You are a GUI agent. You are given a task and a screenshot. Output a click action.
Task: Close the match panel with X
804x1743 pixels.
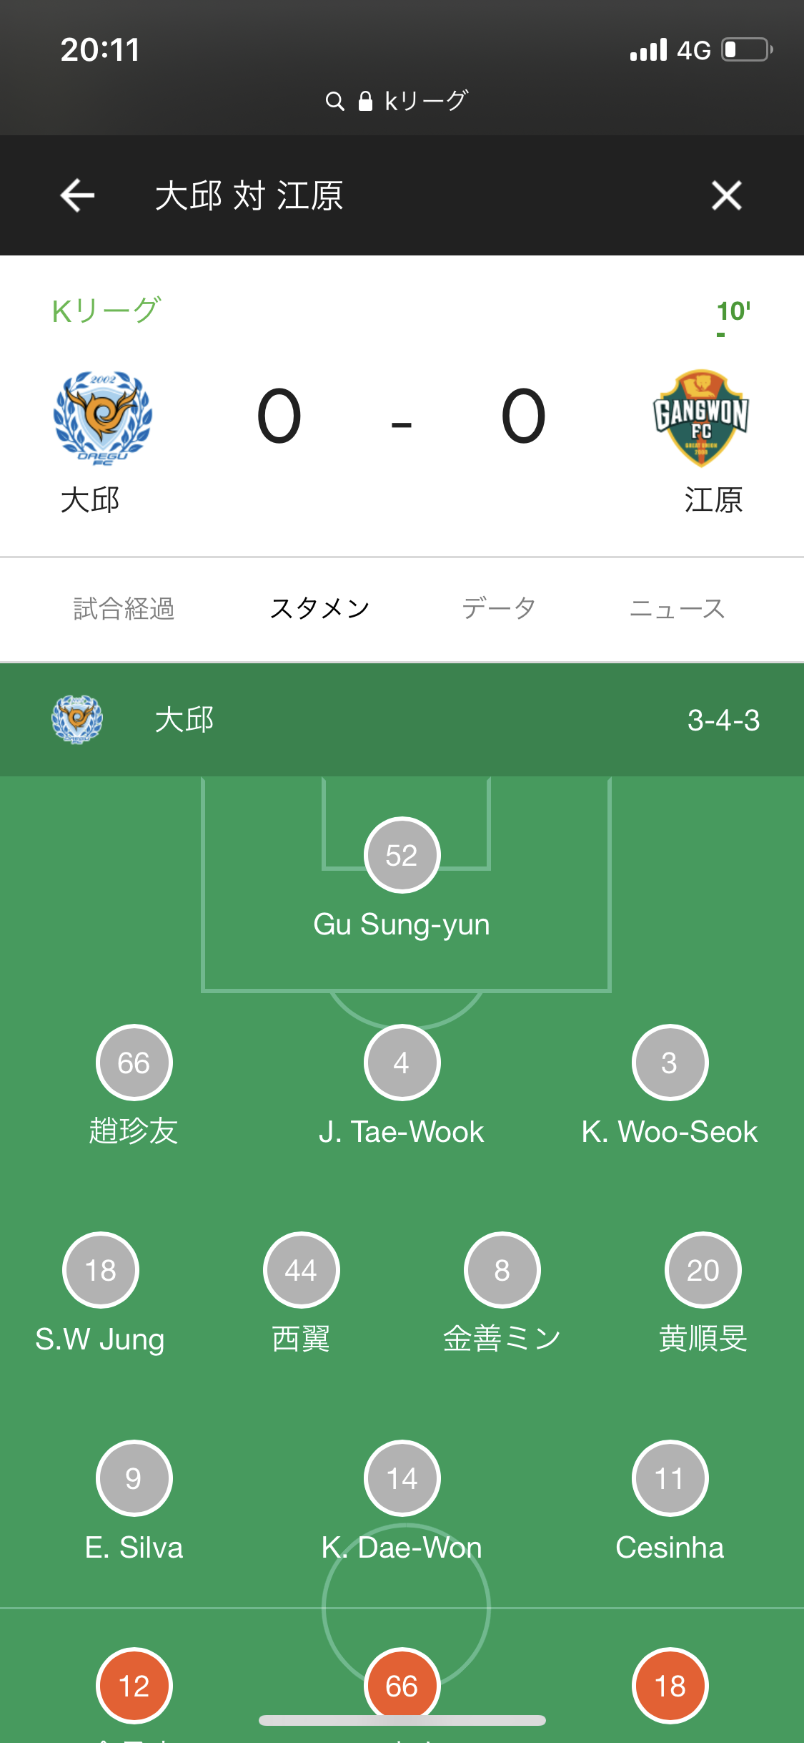click(726, 195)
